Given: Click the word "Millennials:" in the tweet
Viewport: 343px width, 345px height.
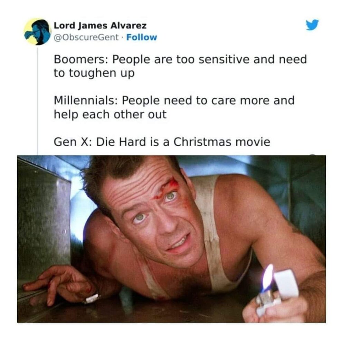Looking at the screenshot, I should [x=85, y=100].
